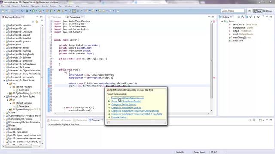
Task: Click Collapse All icon in Outline panel
Action: tap(238, 17)
